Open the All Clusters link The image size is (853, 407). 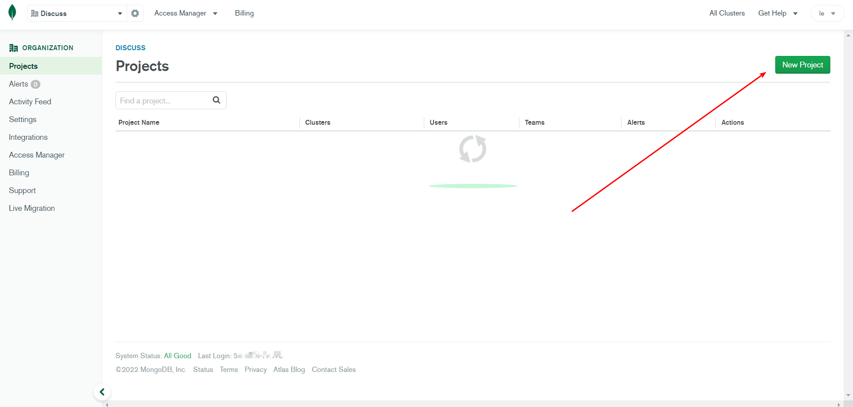pos(727,13)
